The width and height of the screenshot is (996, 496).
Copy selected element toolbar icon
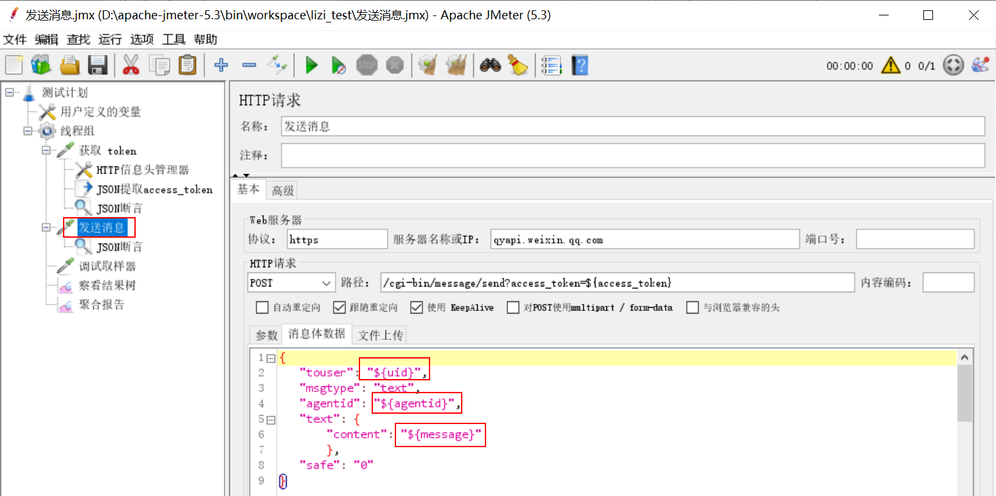click(x=159, y=65)
